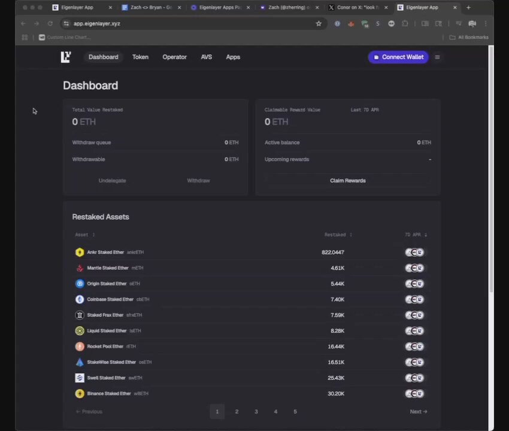The image size is (509, 431).
Task: Click the APR reward icons in the wBETH row
Action: point(414,394)
